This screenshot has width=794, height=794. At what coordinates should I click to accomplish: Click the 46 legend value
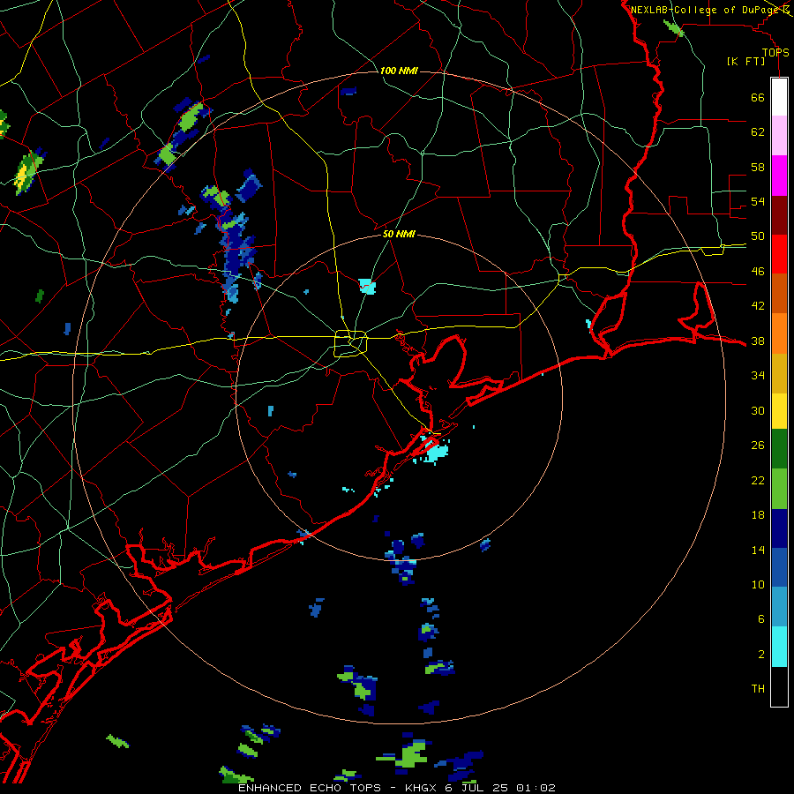coord(758,272)
